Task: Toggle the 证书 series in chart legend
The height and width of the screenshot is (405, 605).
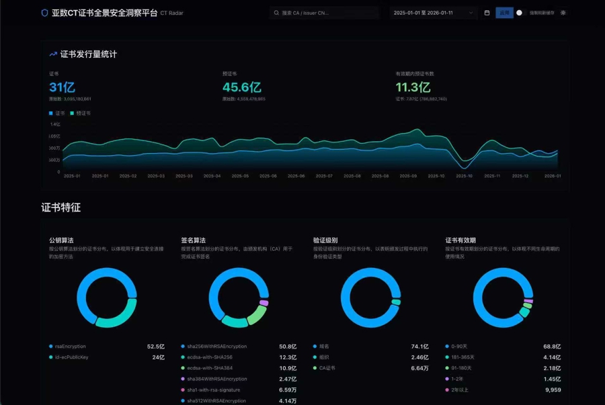Action: coord(60,114)
